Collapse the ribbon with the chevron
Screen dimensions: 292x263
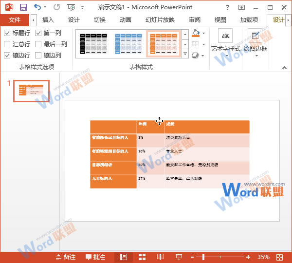pos(284,68)
